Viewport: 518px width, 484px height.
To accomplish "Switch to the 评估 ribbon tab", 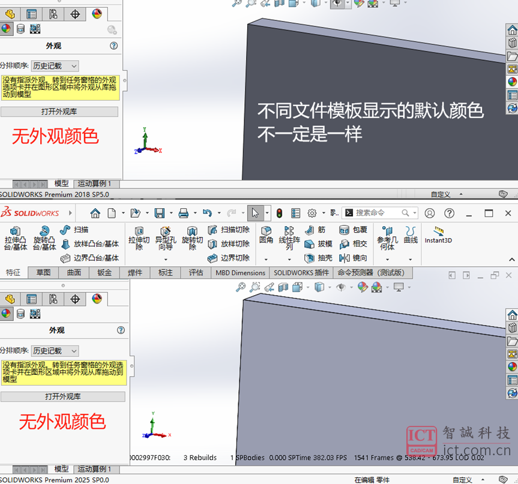I will (196, 273).
